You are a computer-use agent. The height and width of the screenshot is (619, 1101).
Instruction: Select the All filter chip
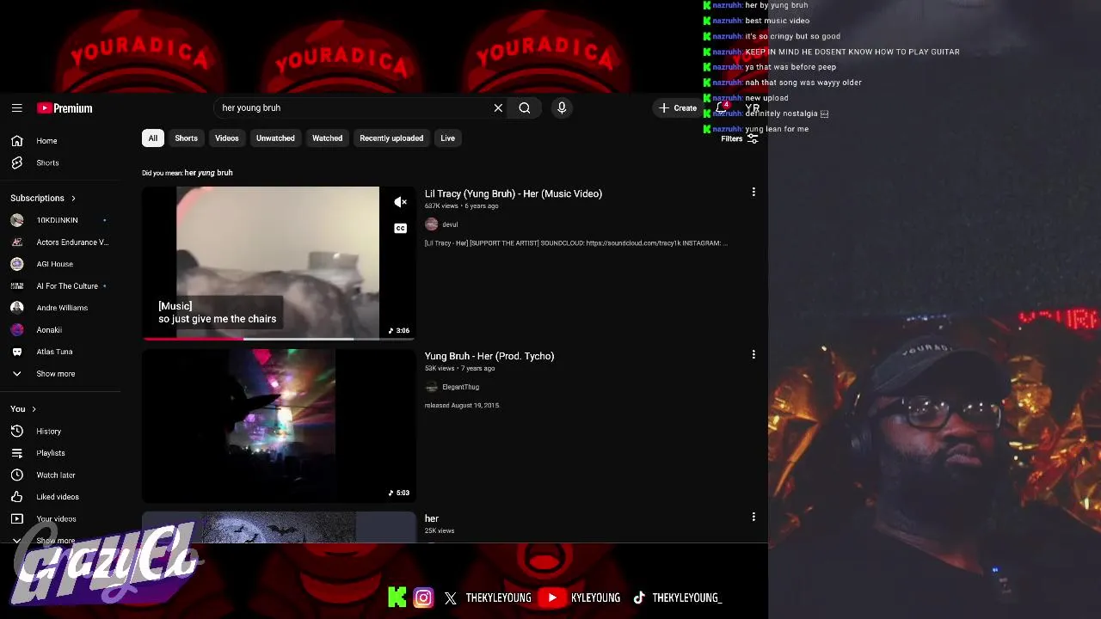pyautogui.click(x=153, y=138)
